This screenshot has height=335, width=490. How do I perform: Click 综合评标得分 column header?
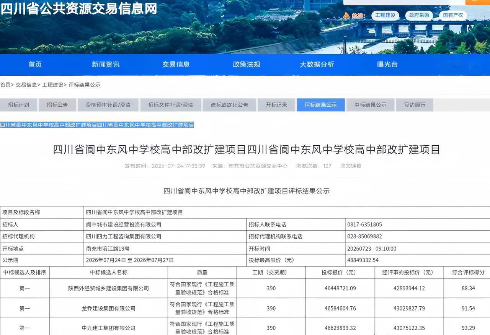pyautogui.click(x=467, y=272)
